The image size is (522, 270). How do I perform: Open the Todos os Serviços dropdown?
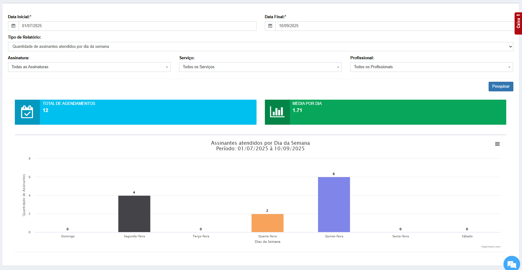pos(260,67)
